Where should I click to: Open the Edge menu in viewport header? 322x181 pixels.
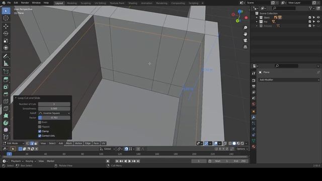point(88,143)
